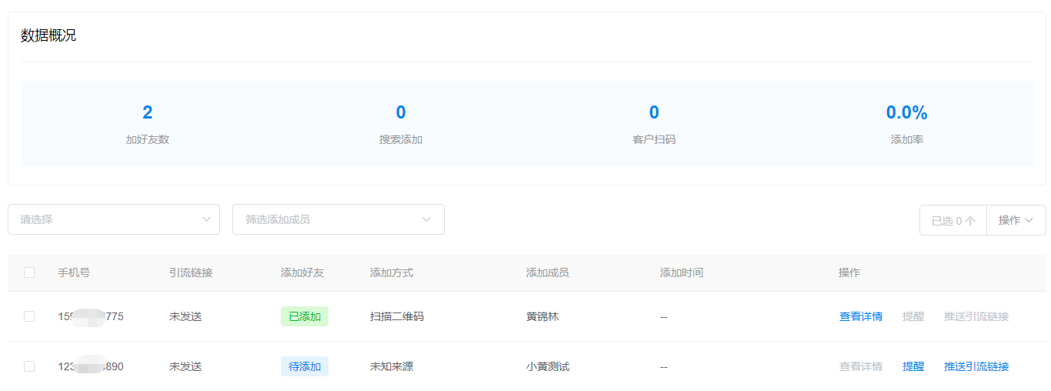Click the 手机号 column header

[x=74, y=272]
